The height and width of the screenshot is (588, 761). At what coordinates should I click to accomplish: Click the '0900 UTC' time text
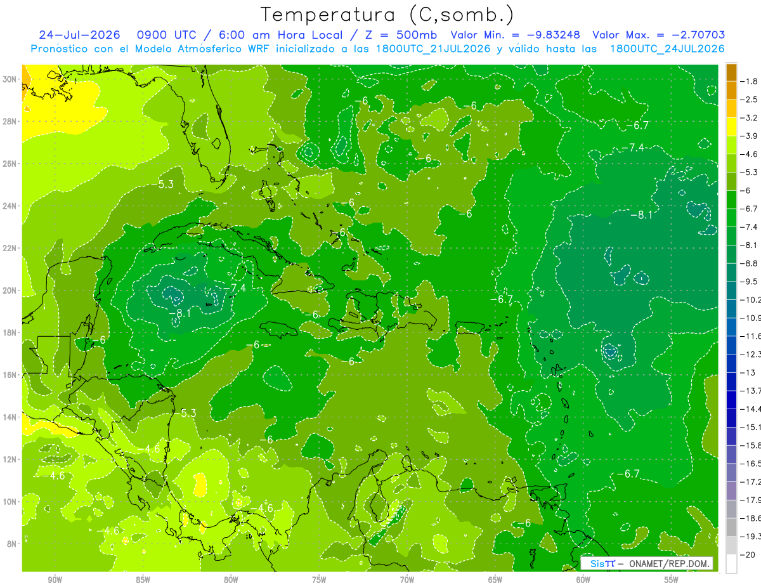(x=166, y=35)
